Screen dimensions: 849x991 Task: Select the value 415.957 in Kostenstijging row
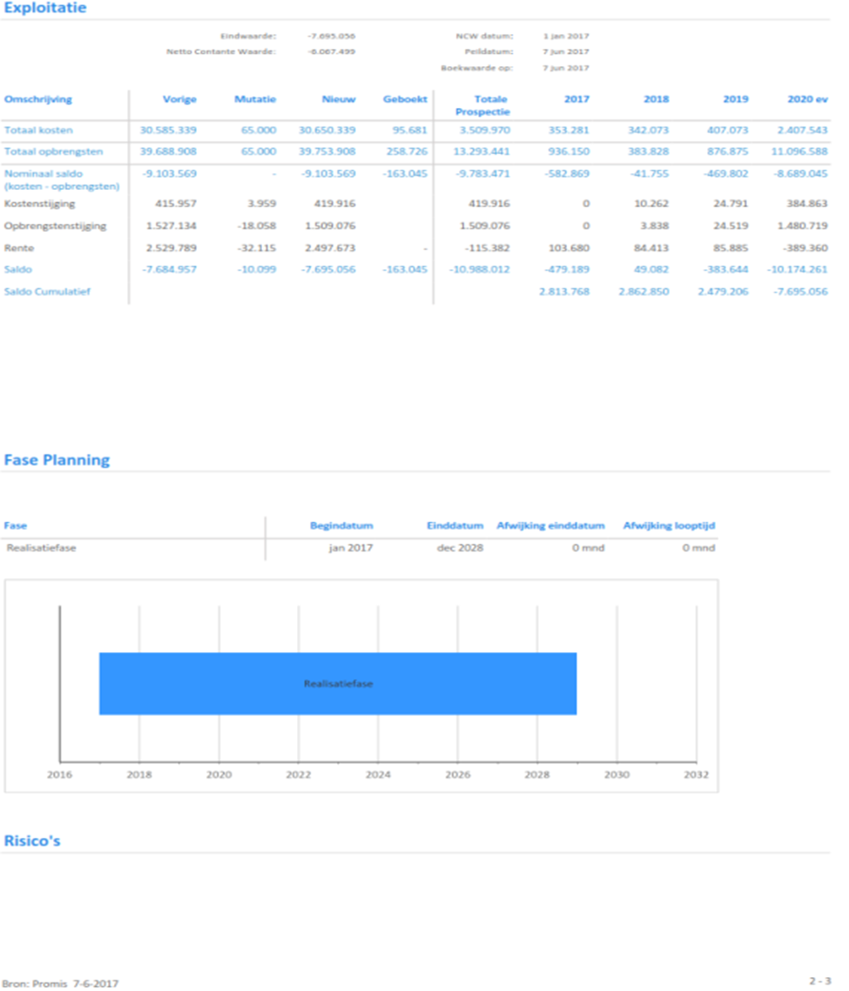click(176, 204)
